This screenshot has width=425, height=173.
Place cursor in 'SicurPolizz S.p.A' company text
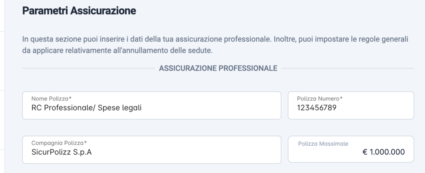click(x=61, y=152)
